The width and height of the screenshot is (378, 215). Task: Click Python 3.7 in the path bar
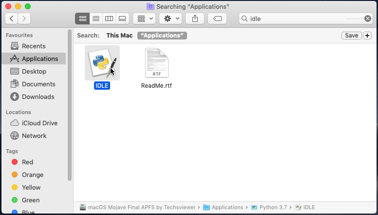pos(269,207)
